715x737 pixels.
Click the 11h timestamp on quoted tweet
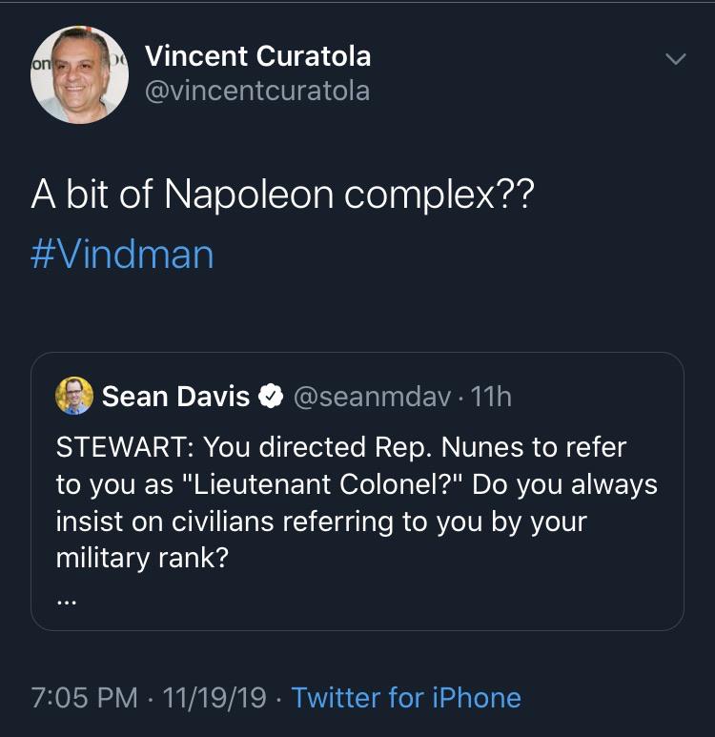click(491, 397)
